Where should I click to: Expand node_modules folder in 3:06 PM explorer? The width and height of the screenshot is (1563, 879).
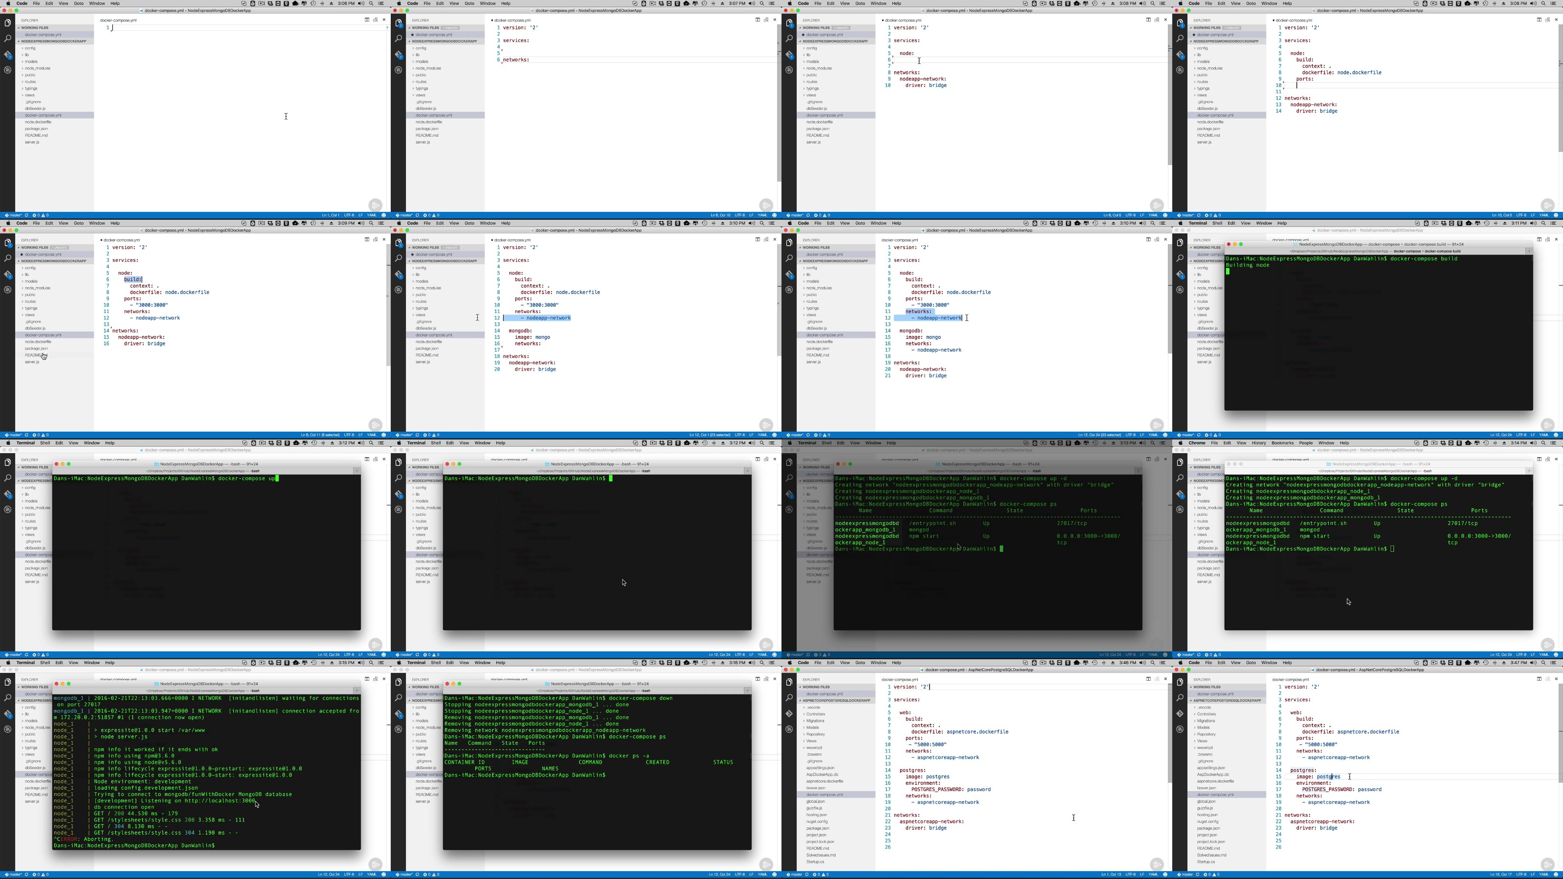[37, 68]
